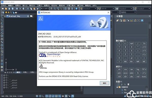
Task: Click the triangle Angle icon in calculator
Action: [135, 20]
